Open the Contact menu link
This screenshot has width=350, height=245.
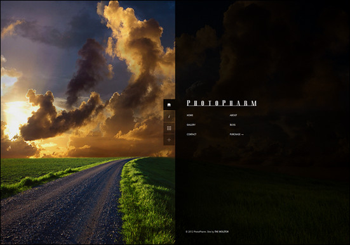pos(192,134)
